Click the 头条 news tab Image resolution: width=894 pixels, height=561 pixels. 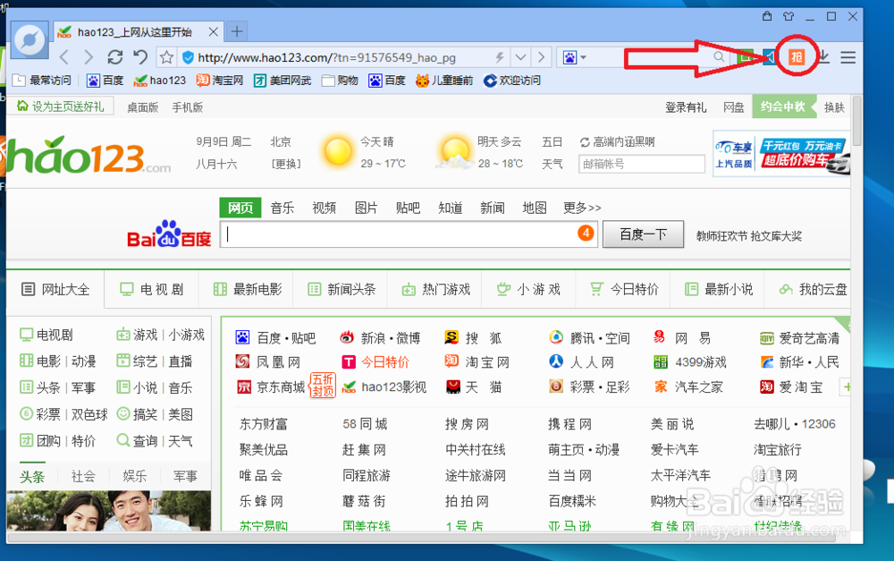(x=32, y=476)
